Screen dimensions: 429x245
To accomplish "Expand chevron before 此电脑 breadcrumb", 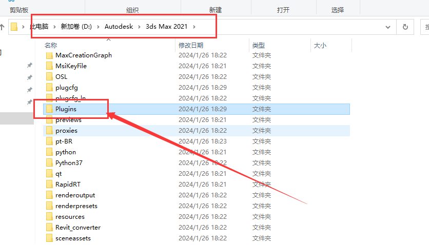I will point(23,27).
